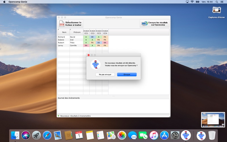
Task: Open Finder from the Dock
Action: (15, 135)
